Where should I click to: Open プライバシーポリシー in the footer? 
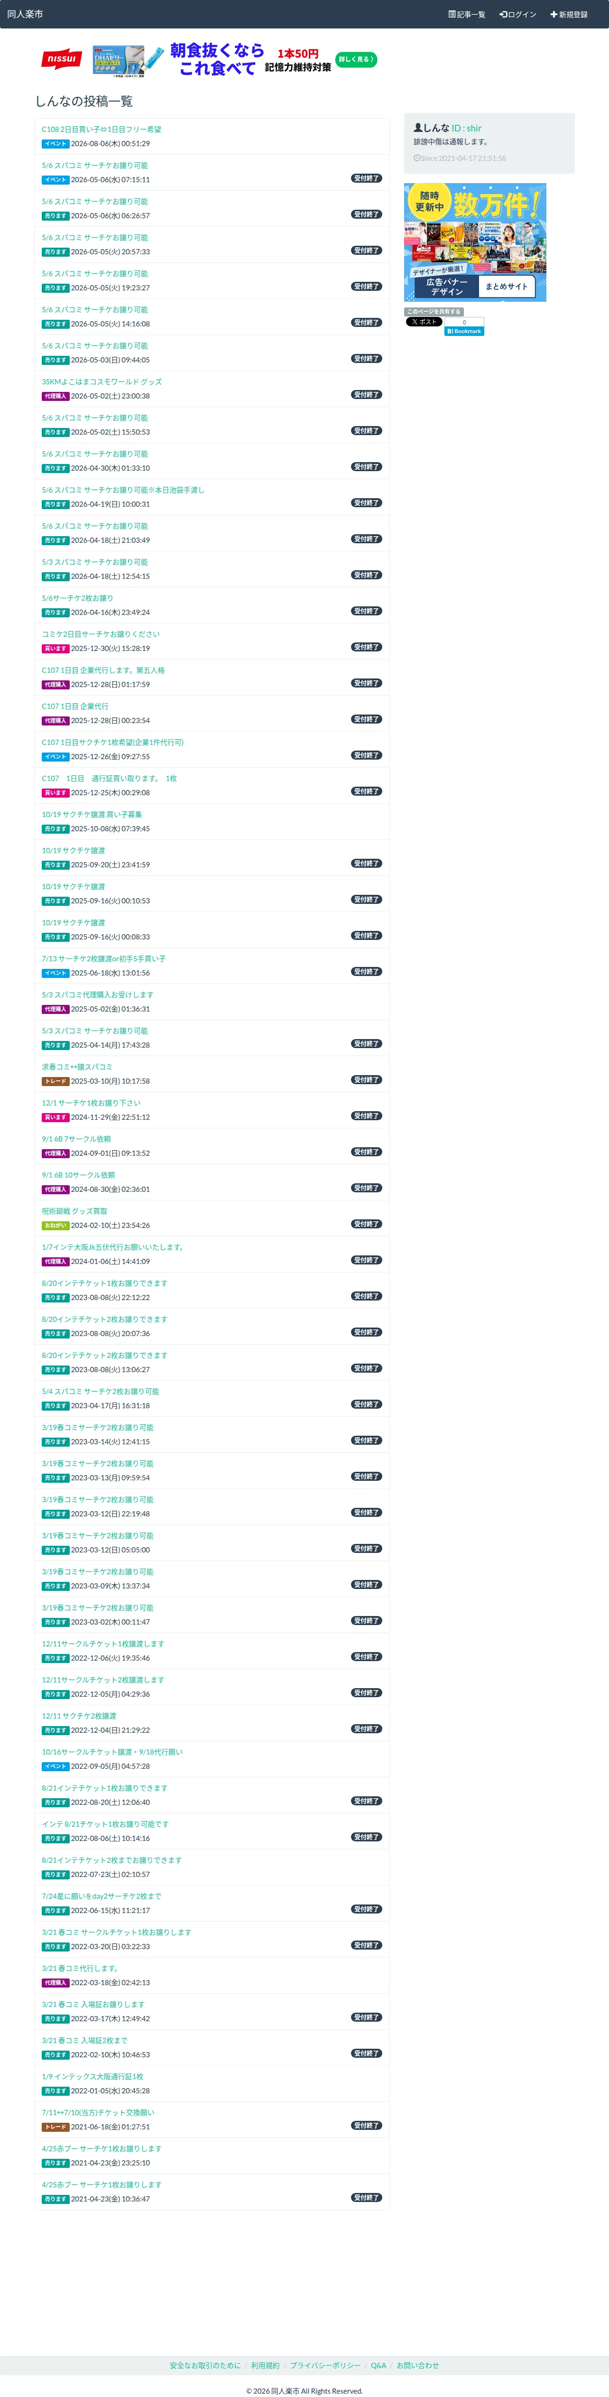coord(325,2364)
